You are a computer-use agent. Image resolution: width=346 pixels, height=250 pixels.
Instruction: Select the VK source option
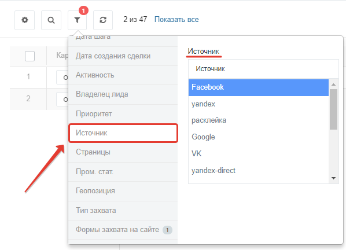tap(259, 153)
